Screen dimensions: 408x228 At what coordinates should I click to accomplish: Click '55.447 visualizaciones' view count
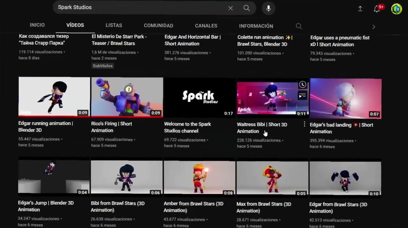tap(39, 139)
